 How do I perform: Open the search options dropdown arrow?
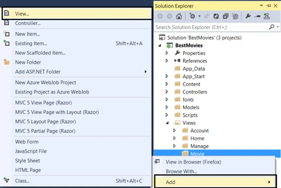tap(278, 27)
